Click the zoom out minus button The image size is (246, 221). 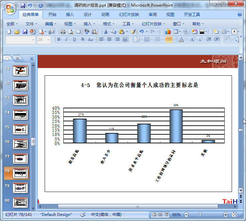coord(186,215)
